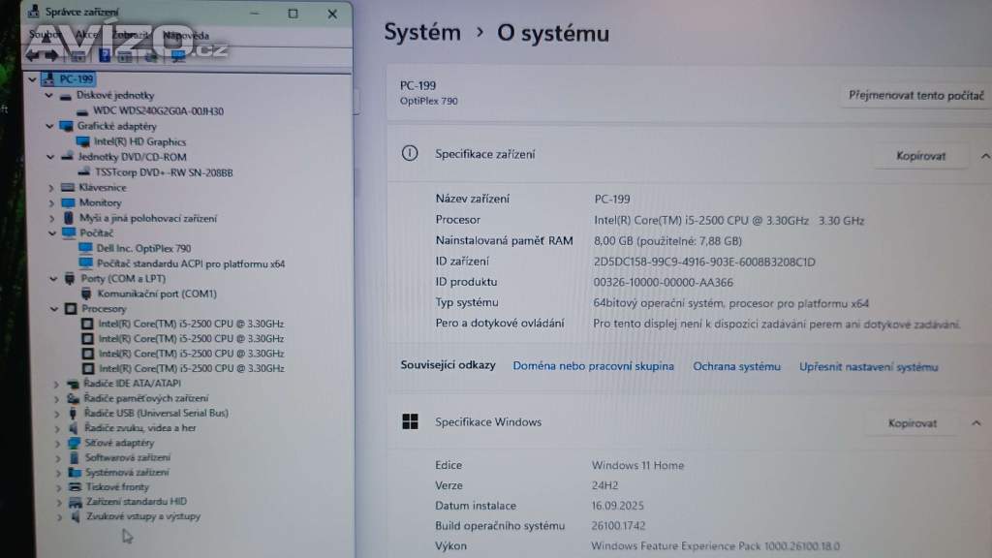Click the Procesory chip icon

coord(71,309)
